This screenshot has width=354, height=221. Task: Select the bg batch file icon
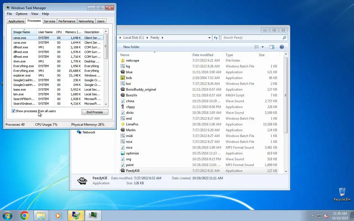pos(123,66)
